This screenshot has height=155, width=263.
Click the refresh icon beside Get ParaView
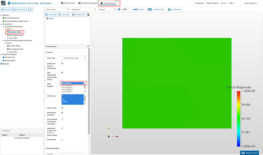[30, 9]
